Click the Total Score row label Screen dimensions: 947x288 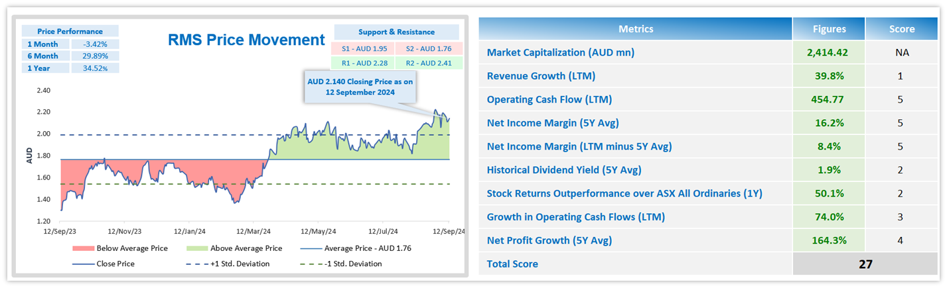[512, 264]
